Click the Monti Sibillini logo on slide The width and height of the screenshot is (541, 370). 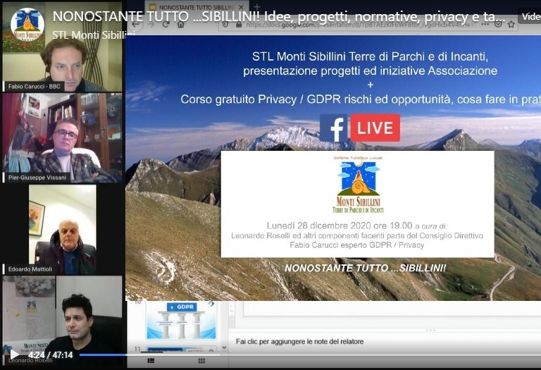click(357, 185)
